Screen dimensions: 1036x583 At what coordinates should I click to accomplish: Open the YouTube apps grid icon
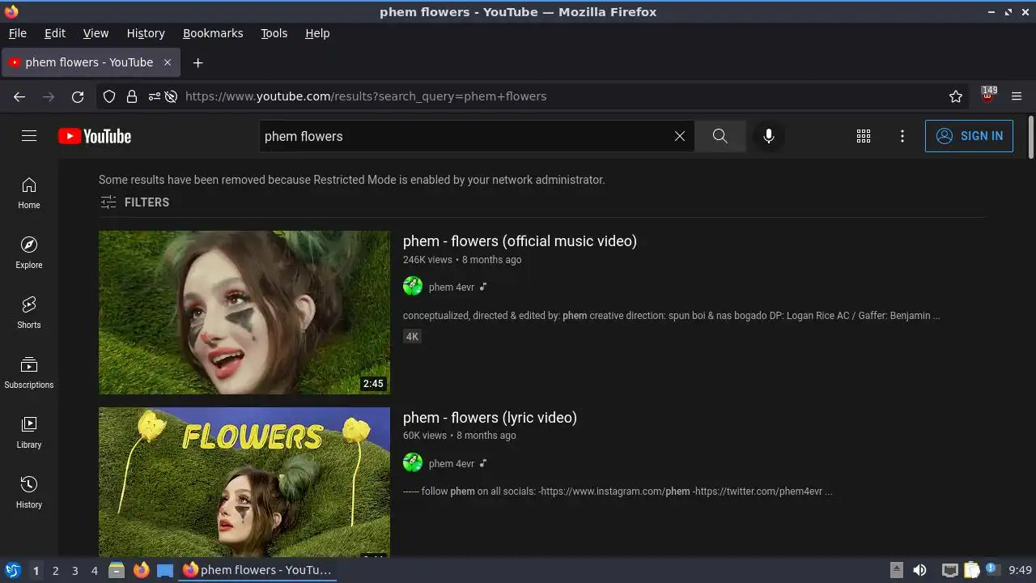point(864,136)
